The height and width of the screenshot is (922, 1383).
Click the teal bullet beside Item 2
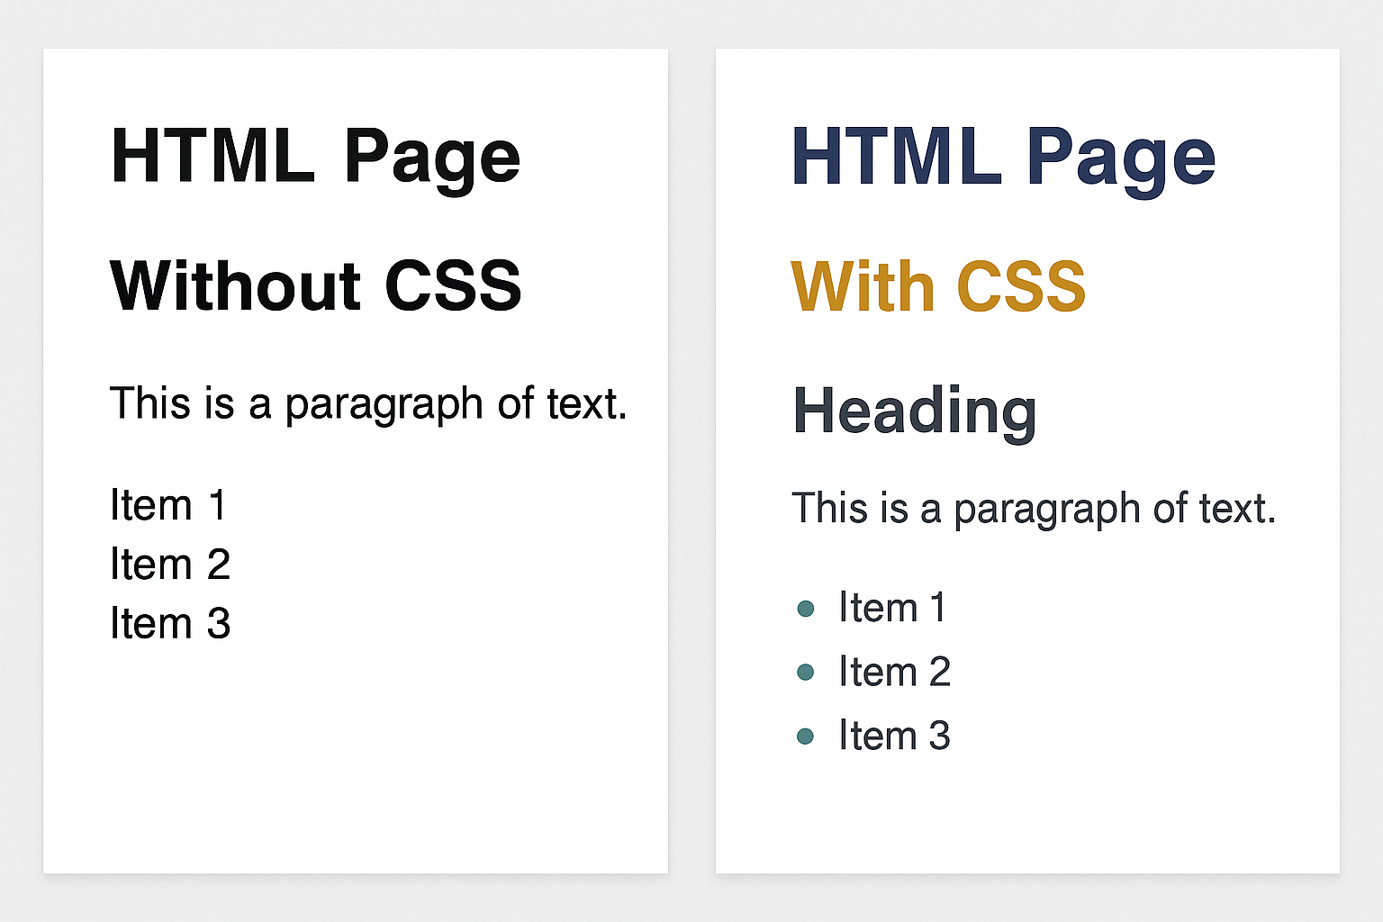[x=806, y=673]
